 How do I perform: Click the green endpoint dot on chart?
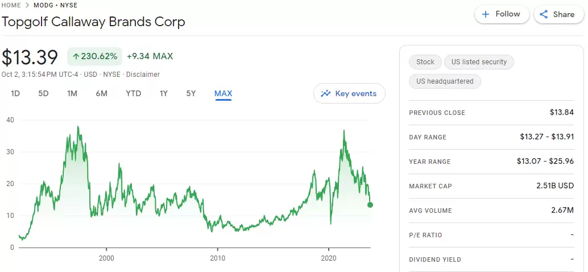click(x=370, y=205)
